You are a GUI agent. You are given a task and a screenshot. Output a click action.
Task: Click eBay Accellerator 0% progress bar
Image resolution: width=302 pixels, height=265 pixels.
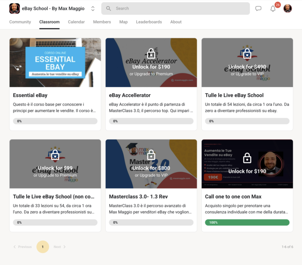click(151, 121)
